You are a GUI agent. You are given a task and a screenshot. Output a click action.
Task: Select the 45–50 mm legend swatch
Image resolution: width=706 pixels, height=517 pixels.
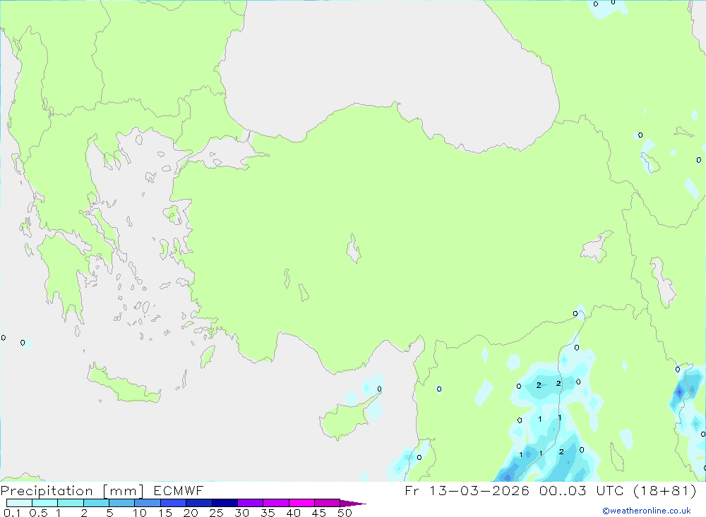point(328,503)
